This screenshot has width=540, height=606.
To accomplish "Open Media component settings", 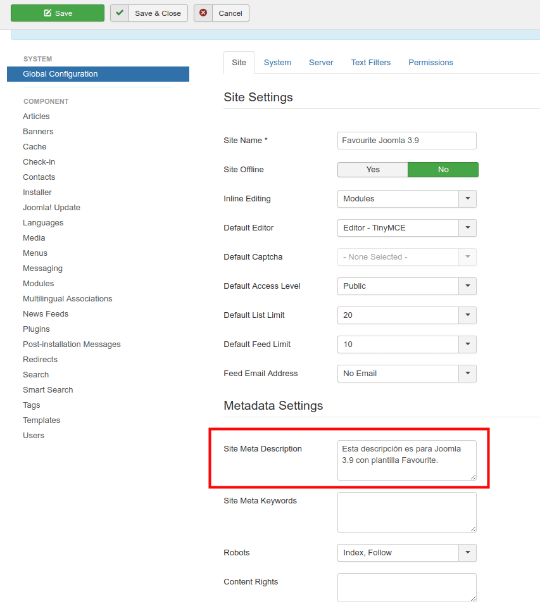I will 34,238.
